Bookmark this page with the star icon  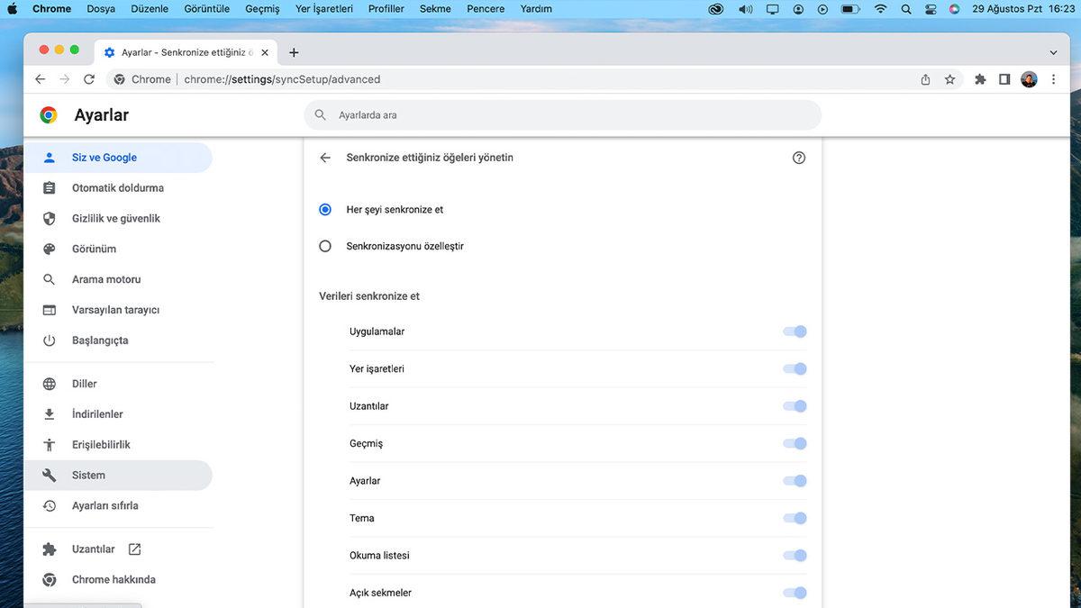click(949, 79)
